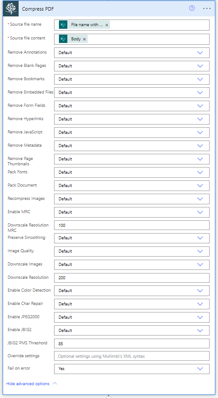Remove the Body token from file content
The width and height of the screenshot is (218, 398).
pyautogui.click(x=85, y=39)
